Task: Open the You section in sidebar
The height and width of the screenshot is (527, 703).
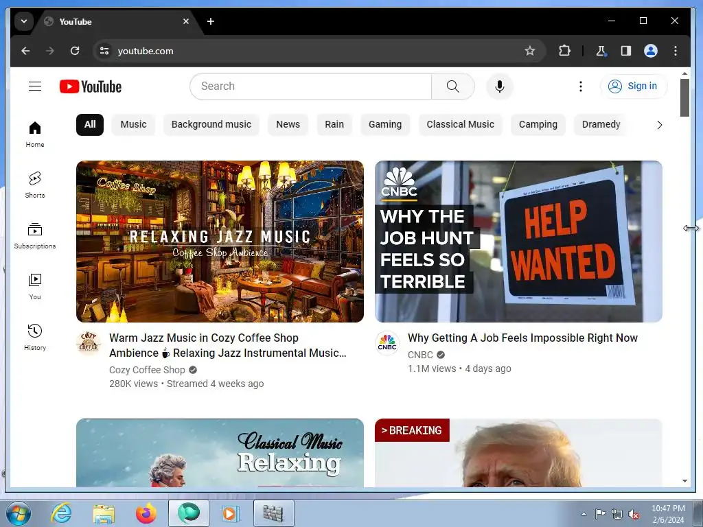Action: pyautogui.click(x=35, y=286)
